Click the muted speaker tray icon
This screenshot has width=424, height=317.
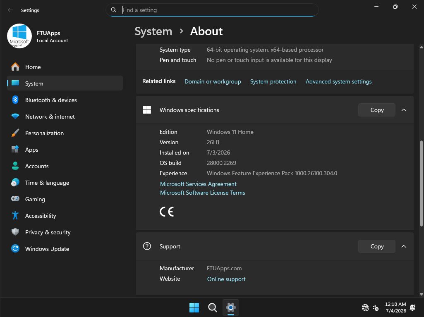pos(376,308)
